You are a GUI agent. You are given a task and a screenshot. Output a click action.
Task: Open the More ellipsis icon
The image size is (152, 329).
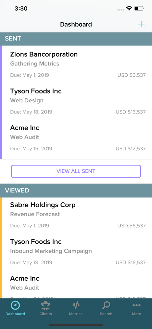coord(137,305)
